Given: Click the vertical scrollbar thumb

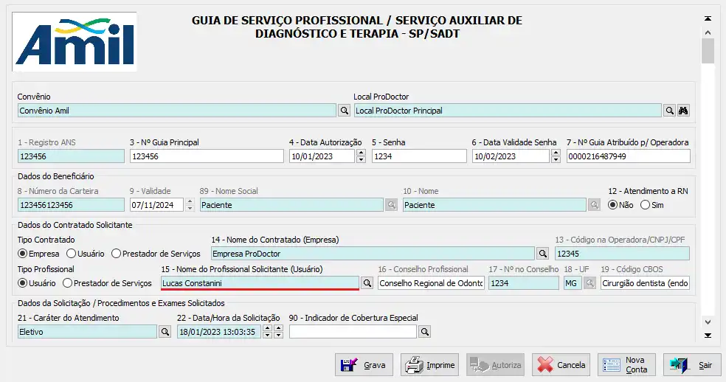Looking at the screenshot, I should [708, 51].
